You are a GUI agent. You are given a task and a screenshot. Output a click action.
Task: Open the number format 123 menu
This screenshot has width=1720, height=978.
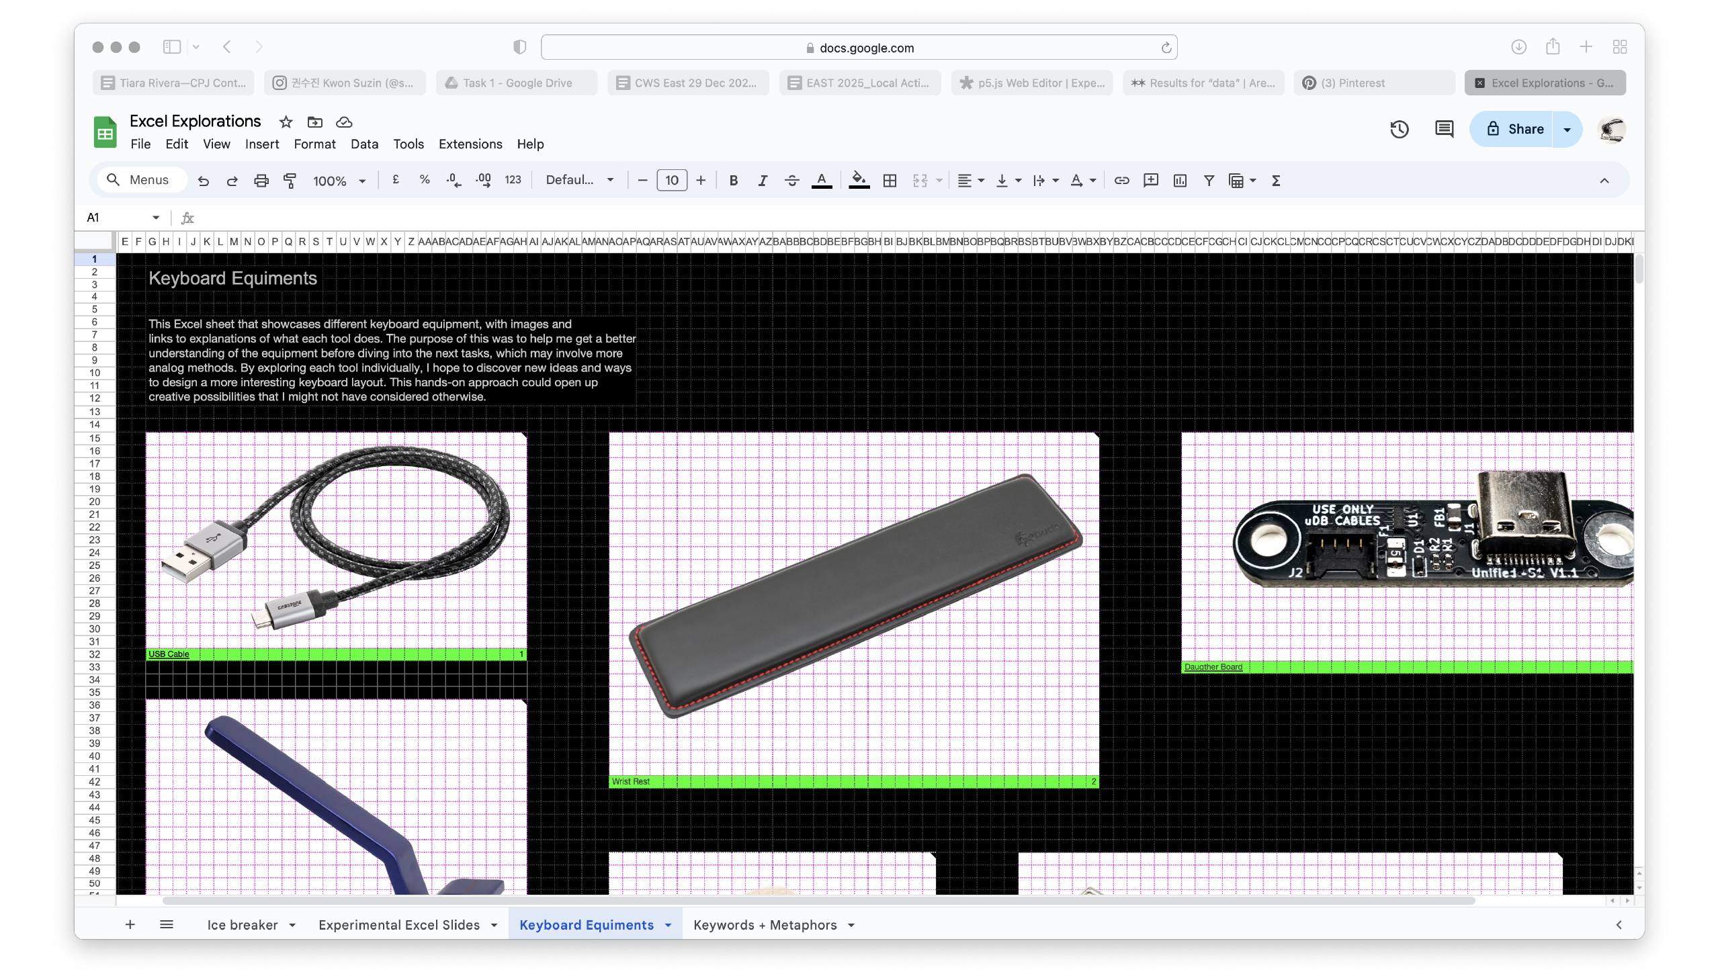click(x=513, y=179)
